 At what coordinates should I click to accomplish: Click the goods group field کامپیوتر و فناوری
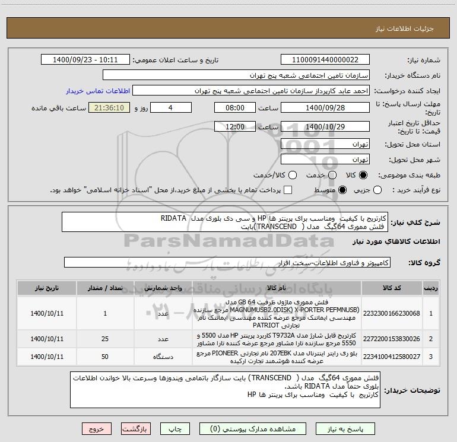click(227, 262)
